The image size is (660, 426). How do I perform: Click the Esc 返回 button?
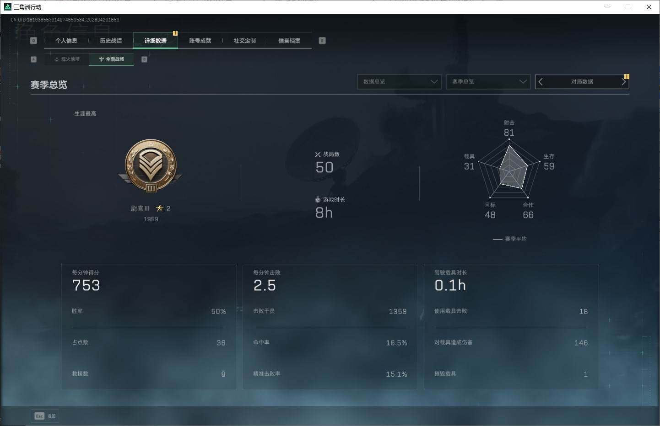(x=45, y=416)
